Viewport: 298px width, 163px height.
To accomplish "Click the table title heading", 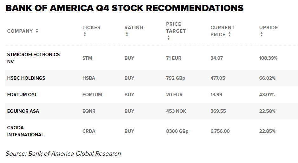I will 124,8.
